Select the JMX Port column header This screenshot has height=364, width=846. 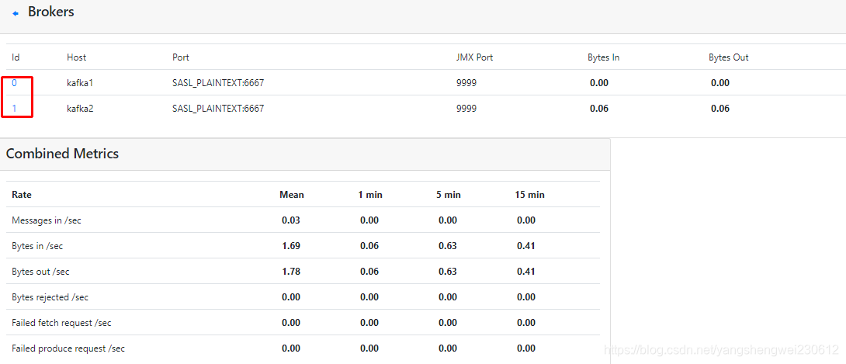(474, 57)
